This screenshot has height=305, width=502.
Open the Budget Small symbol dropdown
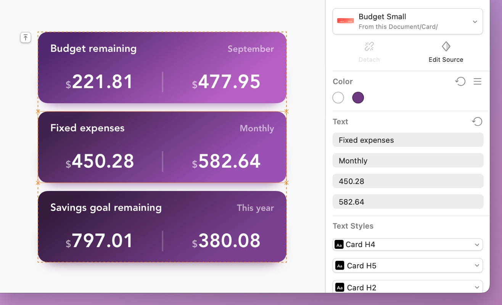[x=475, y=22]
